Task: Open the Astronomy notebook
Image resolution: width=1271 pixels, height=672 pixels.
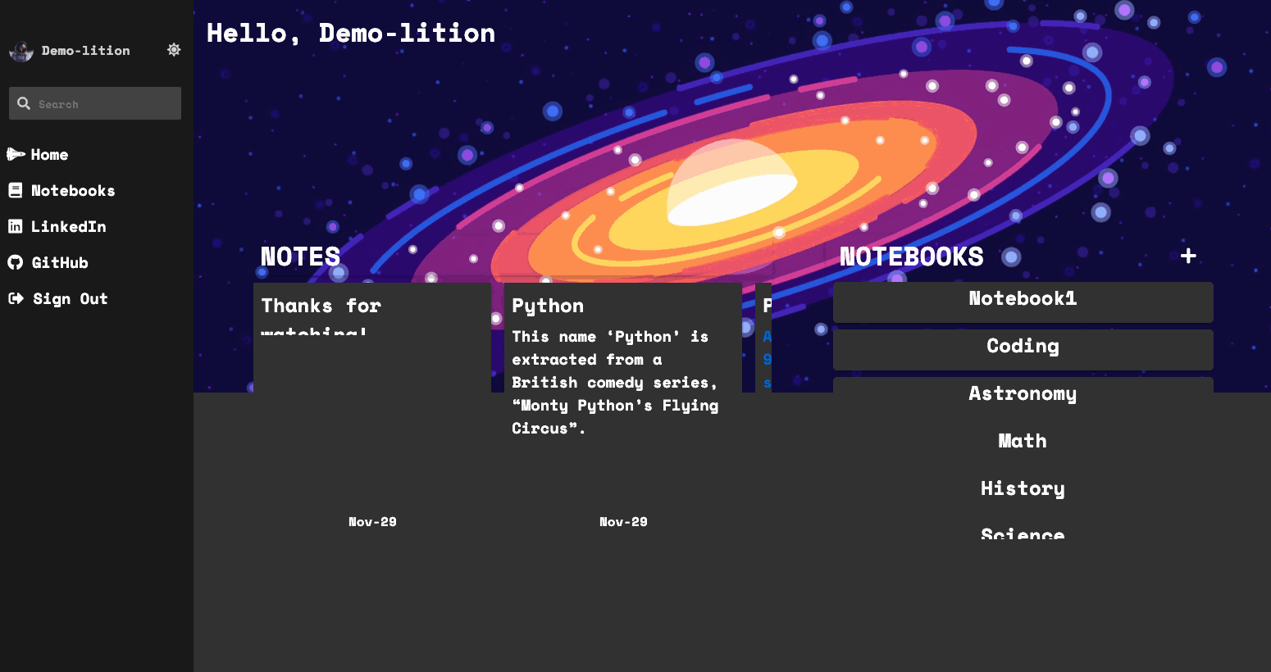Action: (1023, 393)
